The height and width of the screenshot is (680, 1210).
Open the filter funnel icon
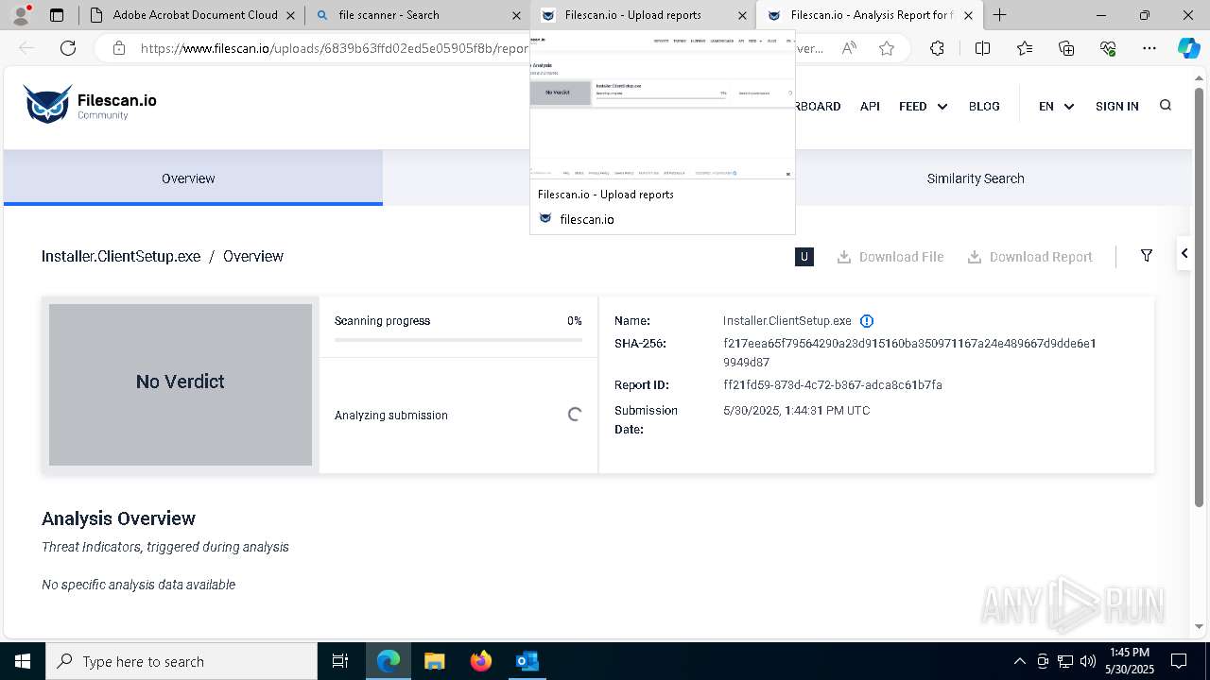point(1146,256)
